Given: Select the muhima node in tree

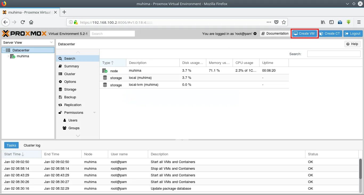Looking at the screenshot, I should tap(23, 56).
